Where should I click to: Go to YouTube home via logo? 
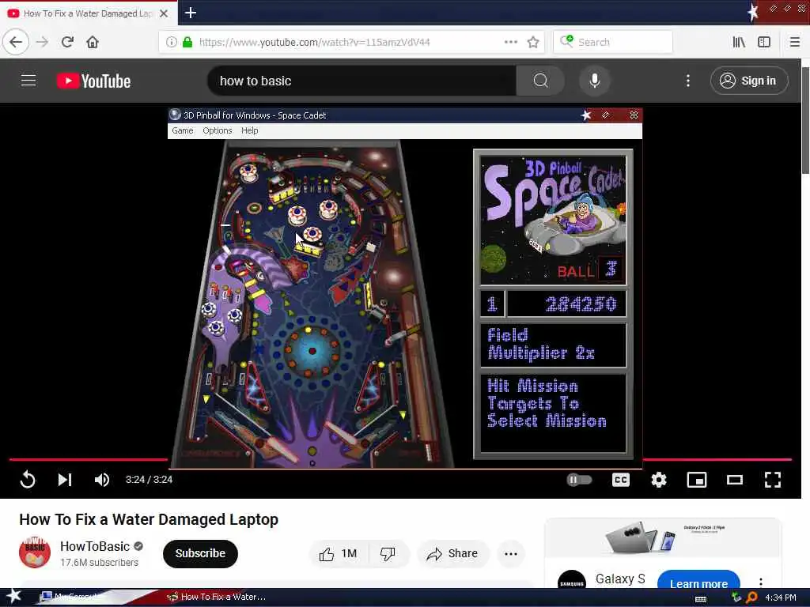click(93, 81)
